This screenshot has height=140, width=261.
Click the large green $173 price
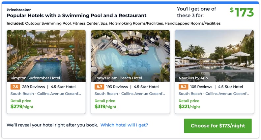click(242, 12)
